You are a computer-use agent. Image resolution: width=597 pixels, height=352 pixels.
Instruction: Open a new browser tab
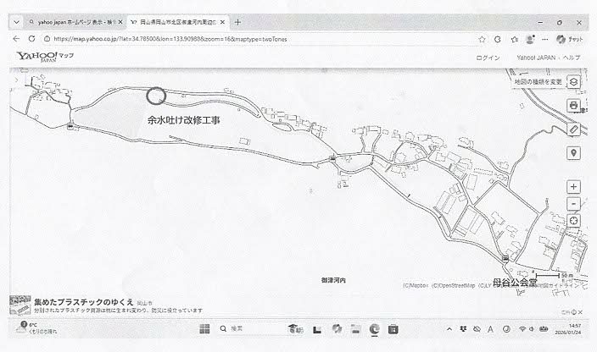tap(237, 21)
